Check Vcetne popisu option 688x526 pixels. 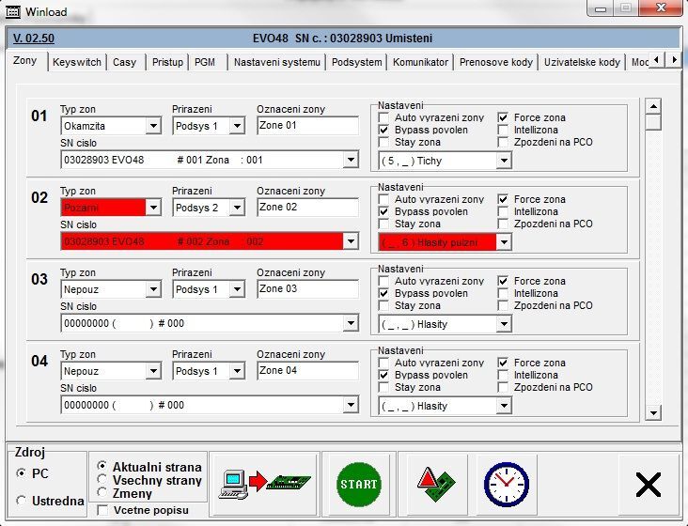click(102, 510)
